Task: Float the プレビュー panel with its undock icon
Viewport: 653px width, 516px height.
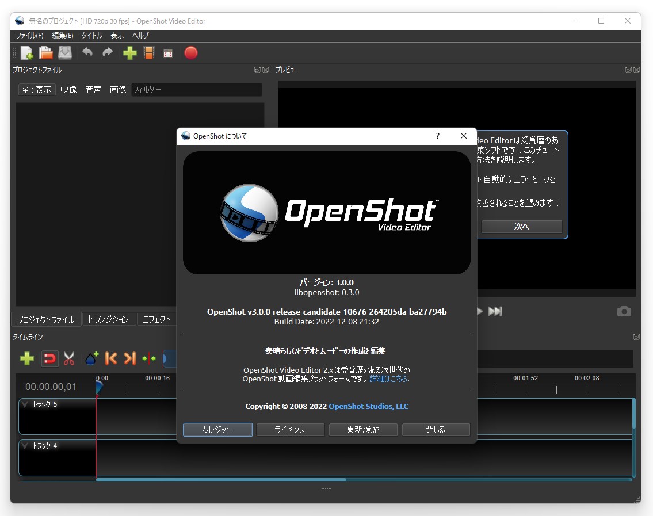Action: click(x=628, y=70)
